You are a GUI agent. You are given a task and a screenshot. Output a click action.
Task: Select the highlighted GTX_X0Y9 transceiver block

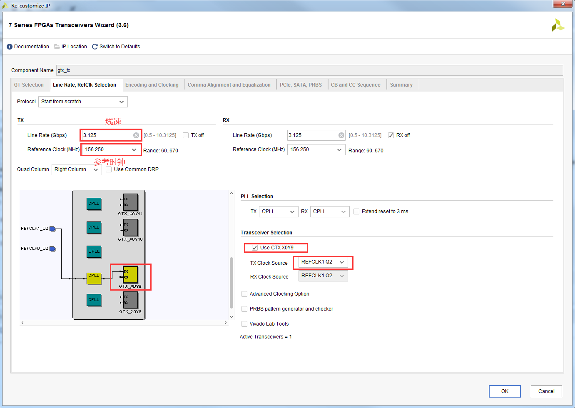click(130, 274)
